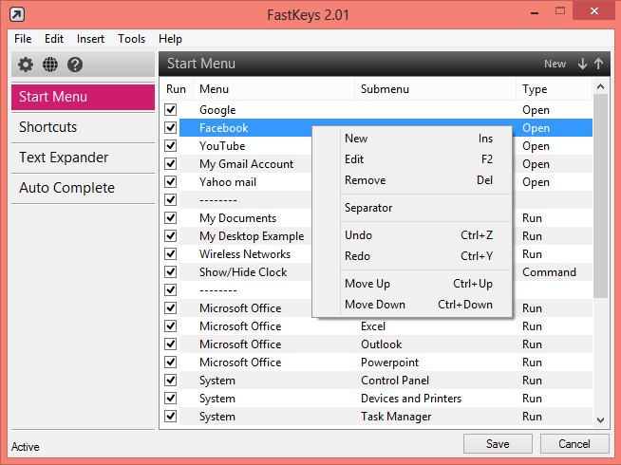Viewport: 621px width, 465px height.
Task: Open the File menu
Action: click(23, 39)
